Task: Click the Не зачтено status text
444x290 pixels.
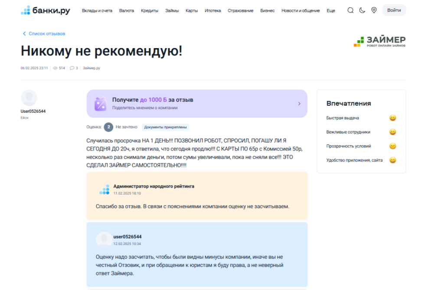Action: tap(126, 127)
